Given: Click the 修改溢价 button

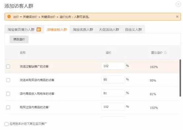Looking at the screenshot, I should click(19, 39).
